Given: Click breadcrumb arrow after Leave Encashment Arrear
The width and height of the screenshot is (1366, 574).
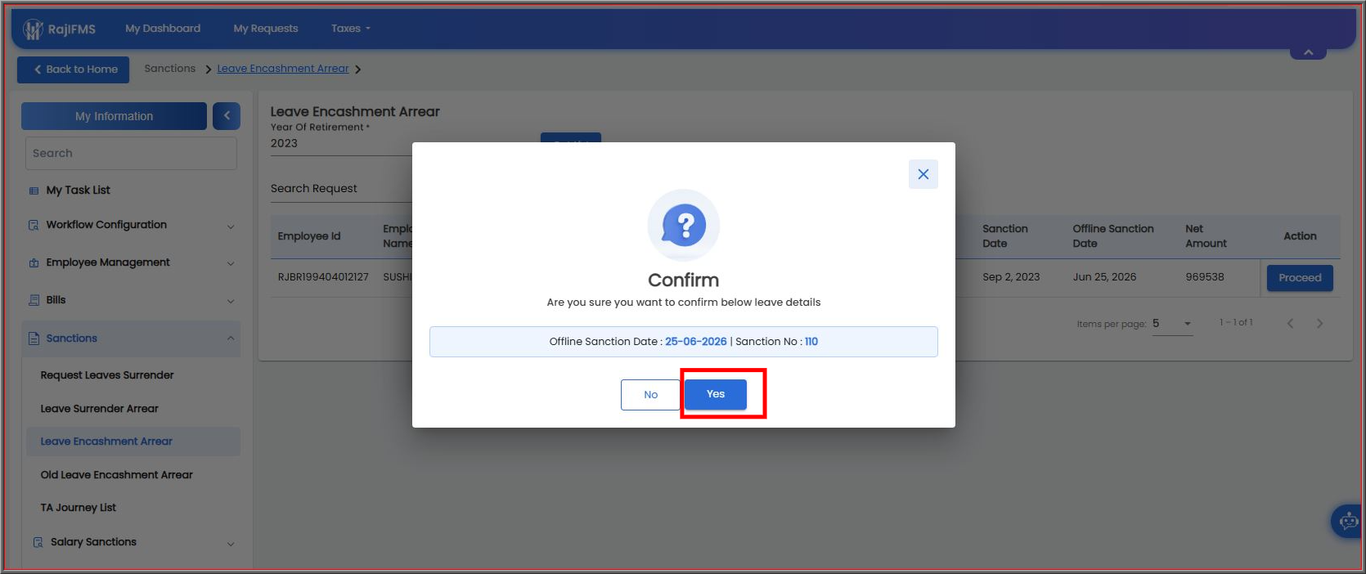Looking at the screenshot, I should pyautogui.click(x=358, y=70).
